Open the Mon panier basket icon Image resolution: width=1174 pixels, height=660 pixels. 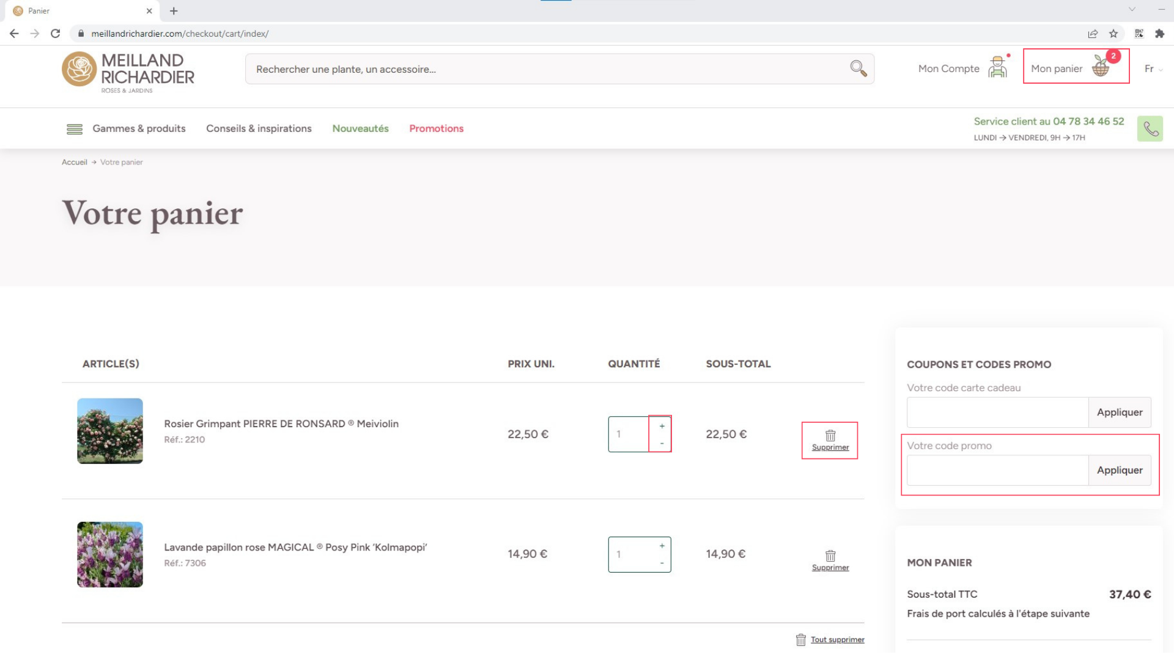click(x=1101, y=66)
